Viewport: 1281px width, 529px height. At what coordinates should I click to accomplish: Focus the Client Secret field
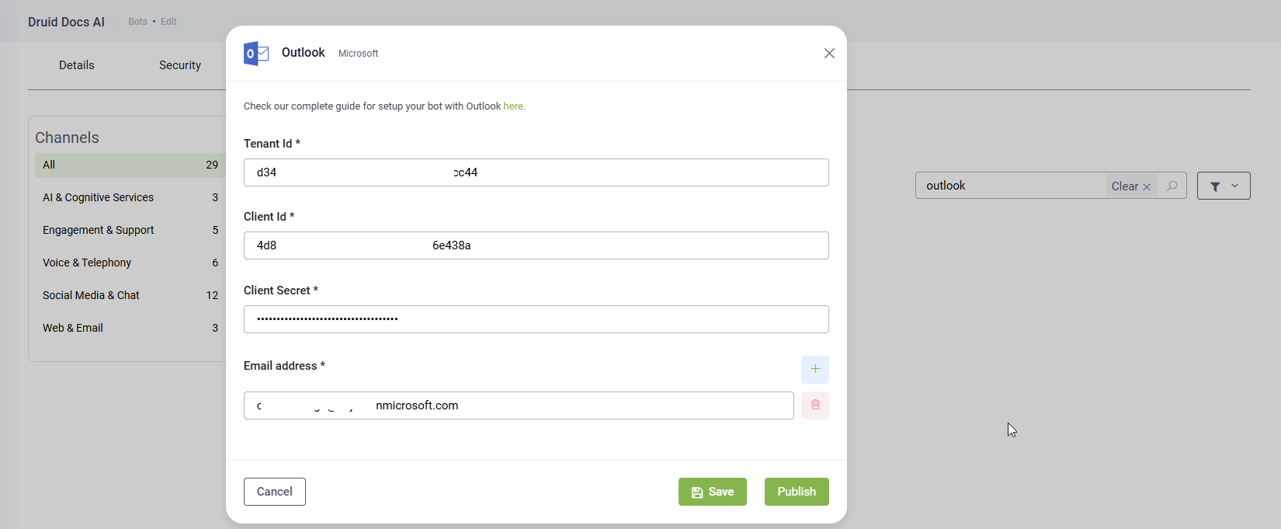(x=536, y=319)
